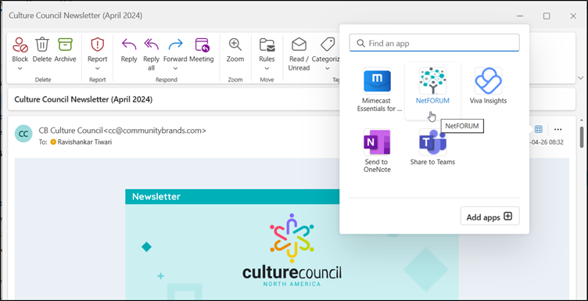Open the Report dropdown arrow
588x301 pixels.
pos(97,68)
